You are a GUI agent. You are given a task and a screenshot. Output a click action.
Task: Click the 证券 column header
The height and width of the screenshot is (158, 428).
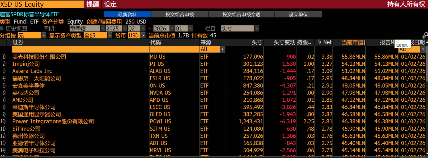pos(18,42)
